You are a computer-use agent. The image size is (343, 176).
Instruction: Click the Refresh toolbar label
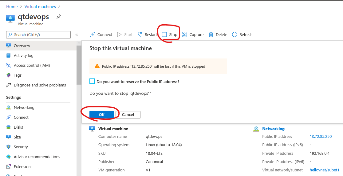[246, 34]
